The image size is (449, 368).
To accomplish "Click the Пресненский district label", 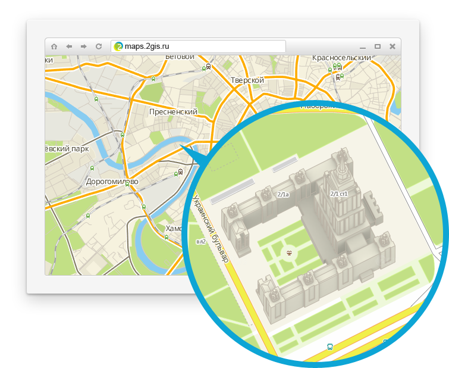I will coord(173,111).
